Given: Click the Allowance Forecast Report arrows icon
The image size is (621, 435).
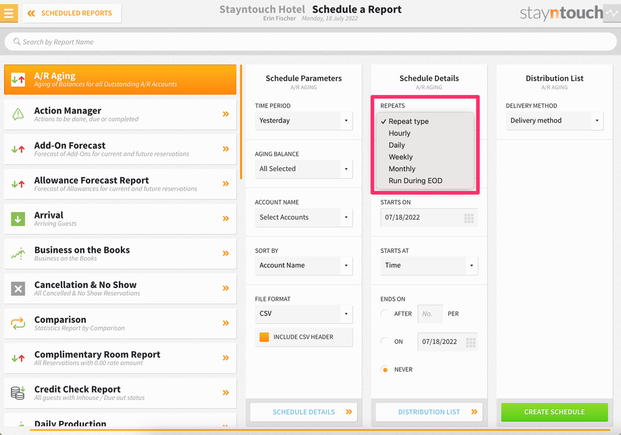Looking at the screenshot, I should click(18, 184).
